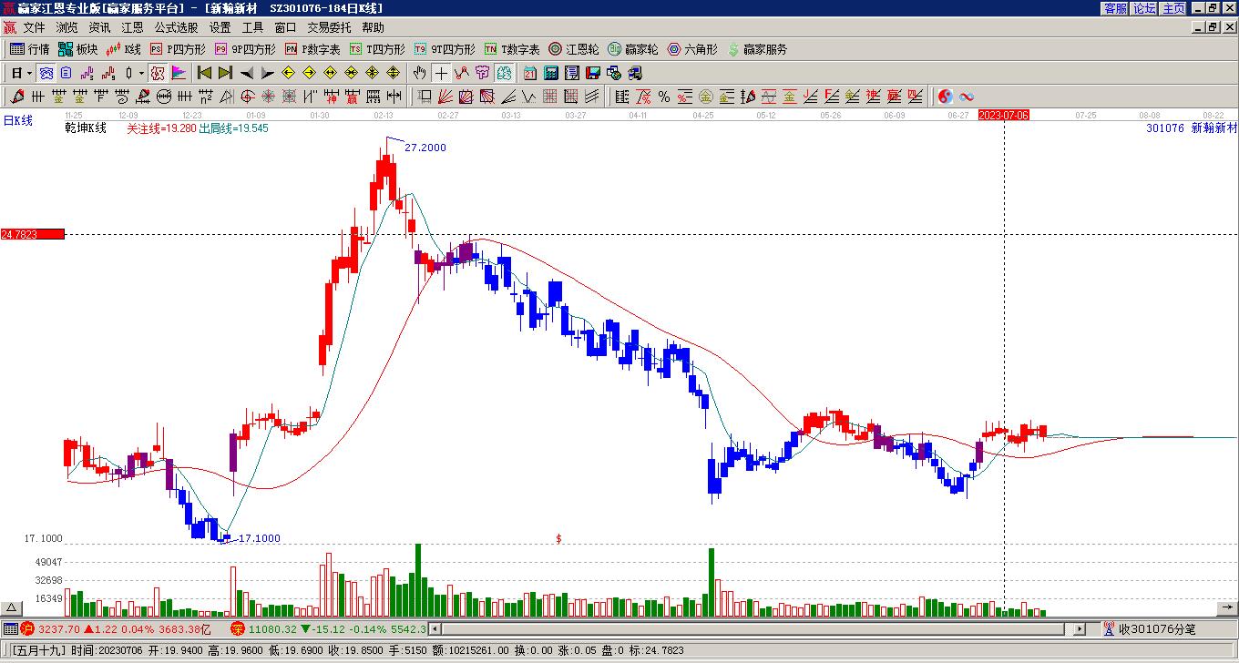The height and width of the screenshot is (663, 1239).
Task: Open the 窗口 menu
Action: pyautogui.click(x=285, y=28)
